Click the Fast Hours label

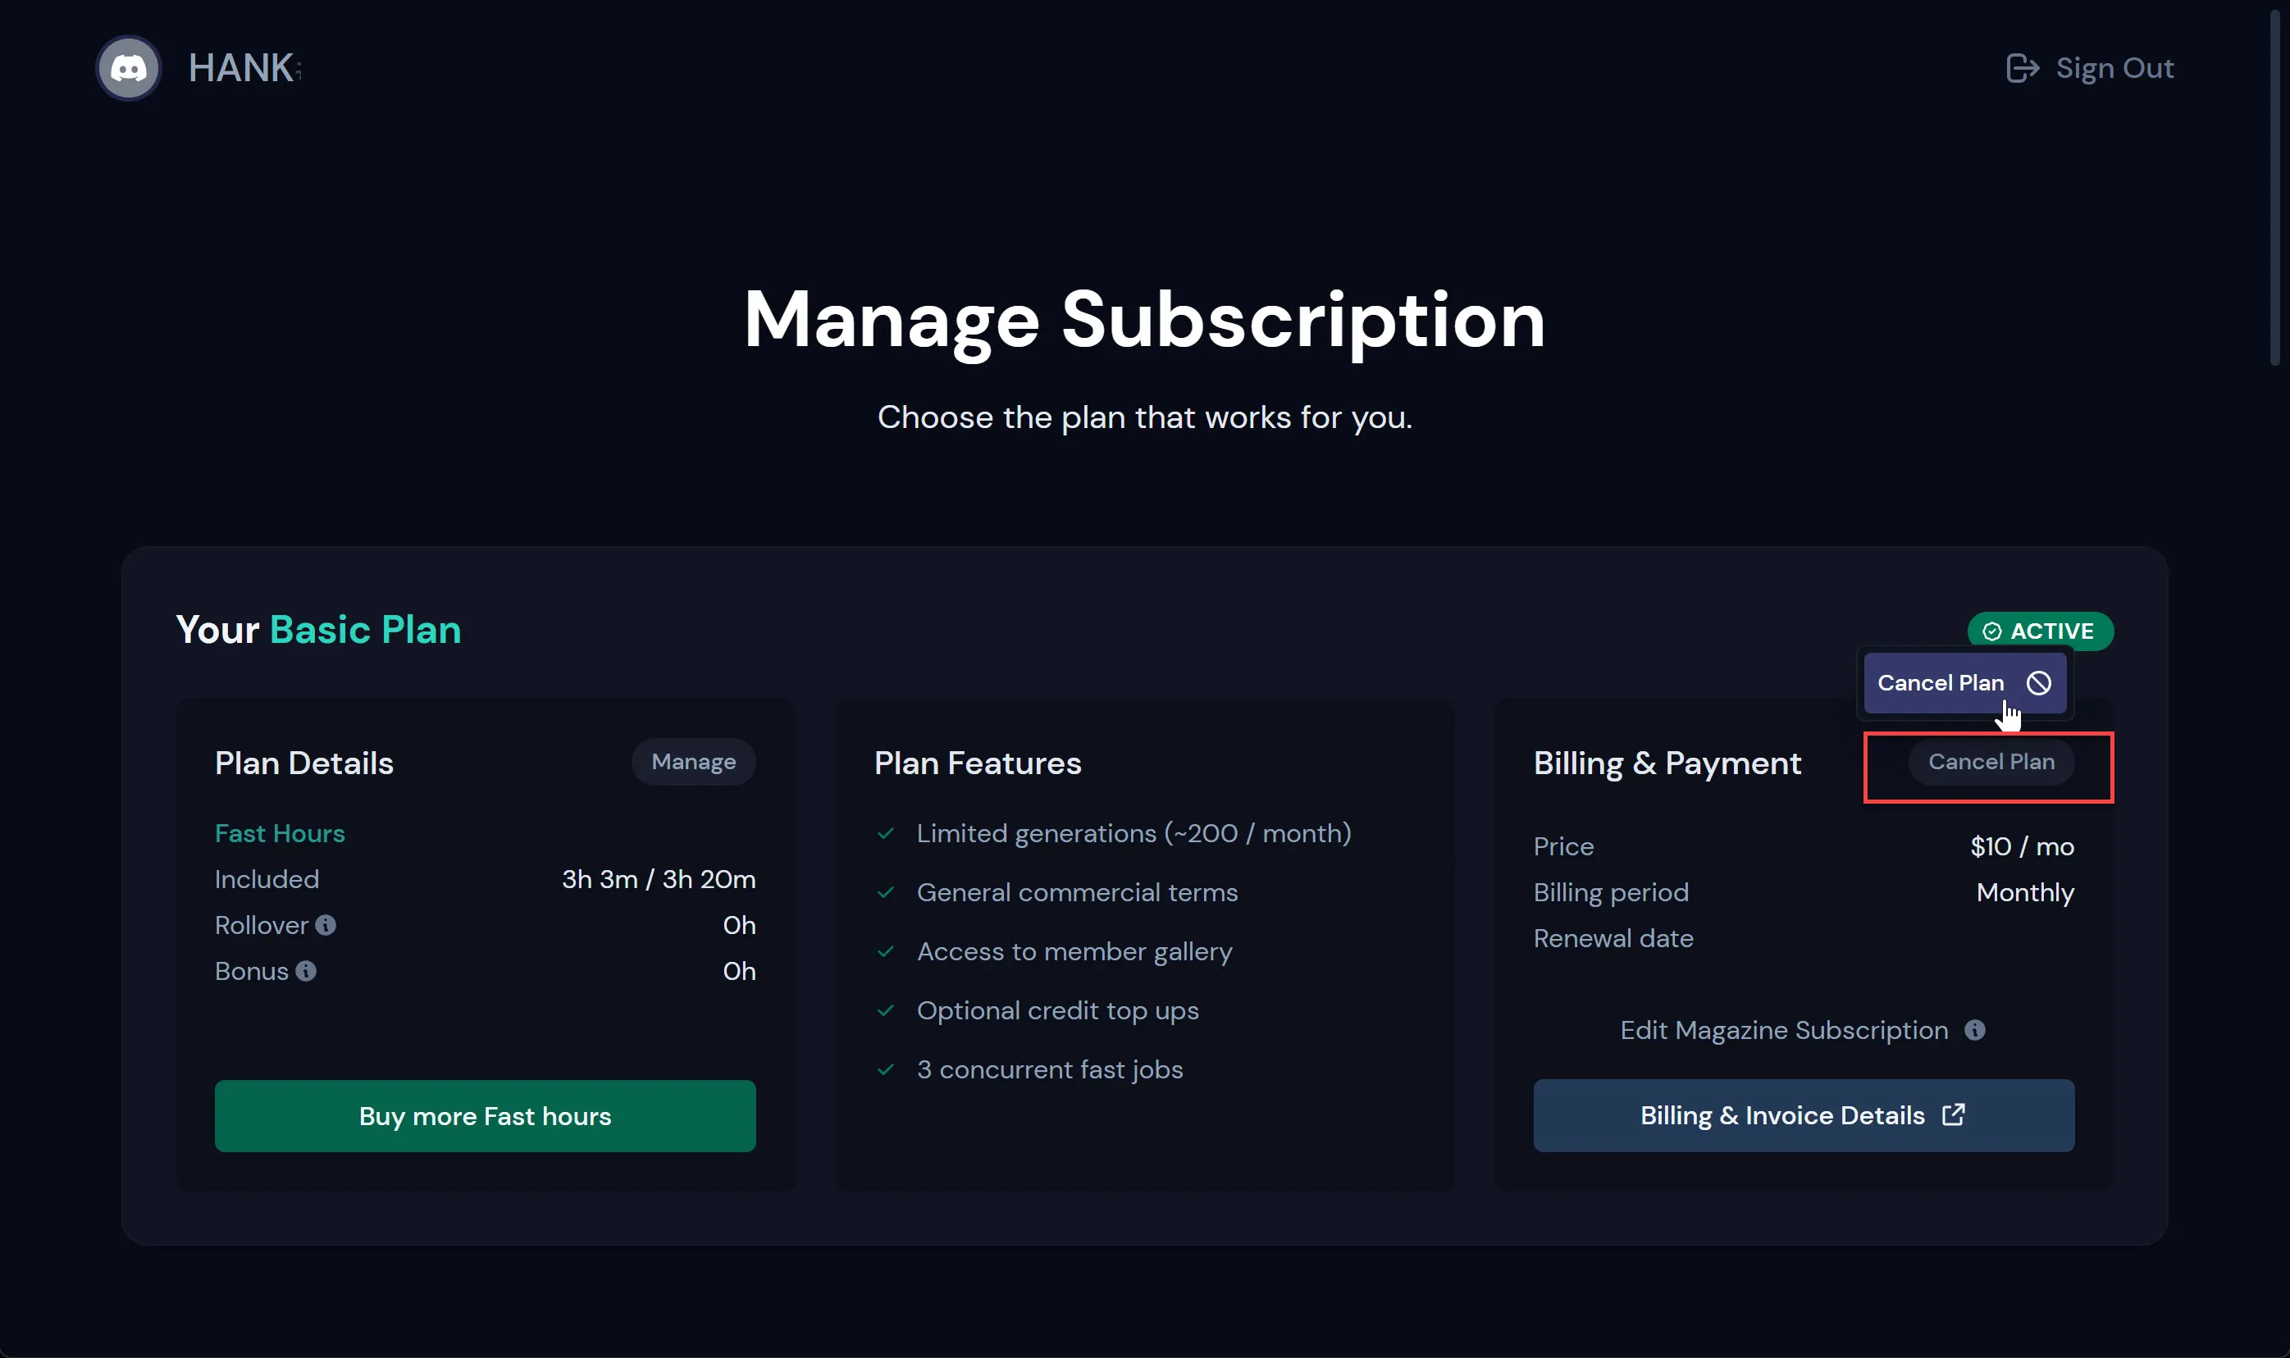click(x=279, y=834)
